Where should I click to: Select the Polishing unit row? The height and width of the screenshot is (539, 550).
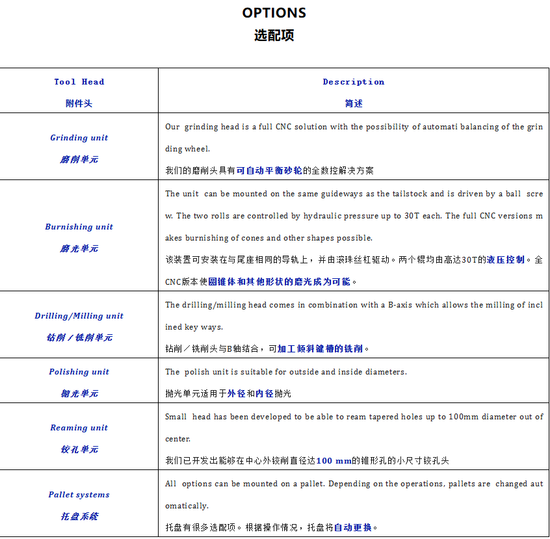(x=79, y=372)
